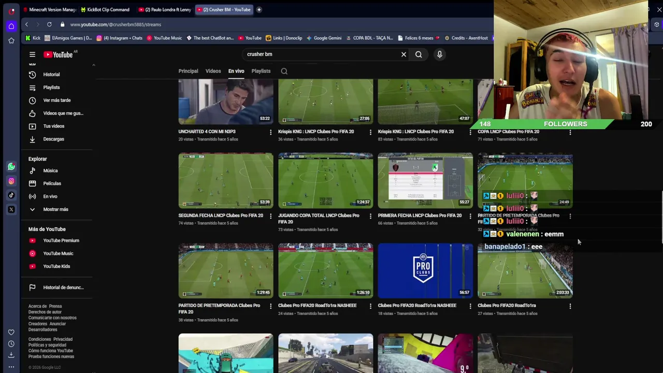Open options for Clubes Pro FIFA20 RoadTo1ra
Viewport: 663px width, 373px height.
(x=570, y=306)
